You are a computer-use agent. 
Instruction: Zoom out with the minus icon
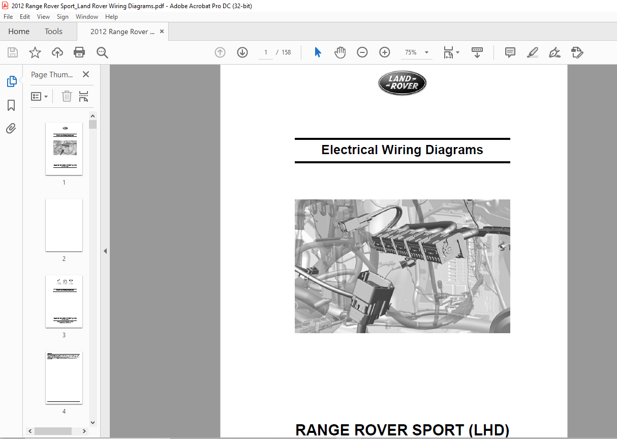pos(362,52)
